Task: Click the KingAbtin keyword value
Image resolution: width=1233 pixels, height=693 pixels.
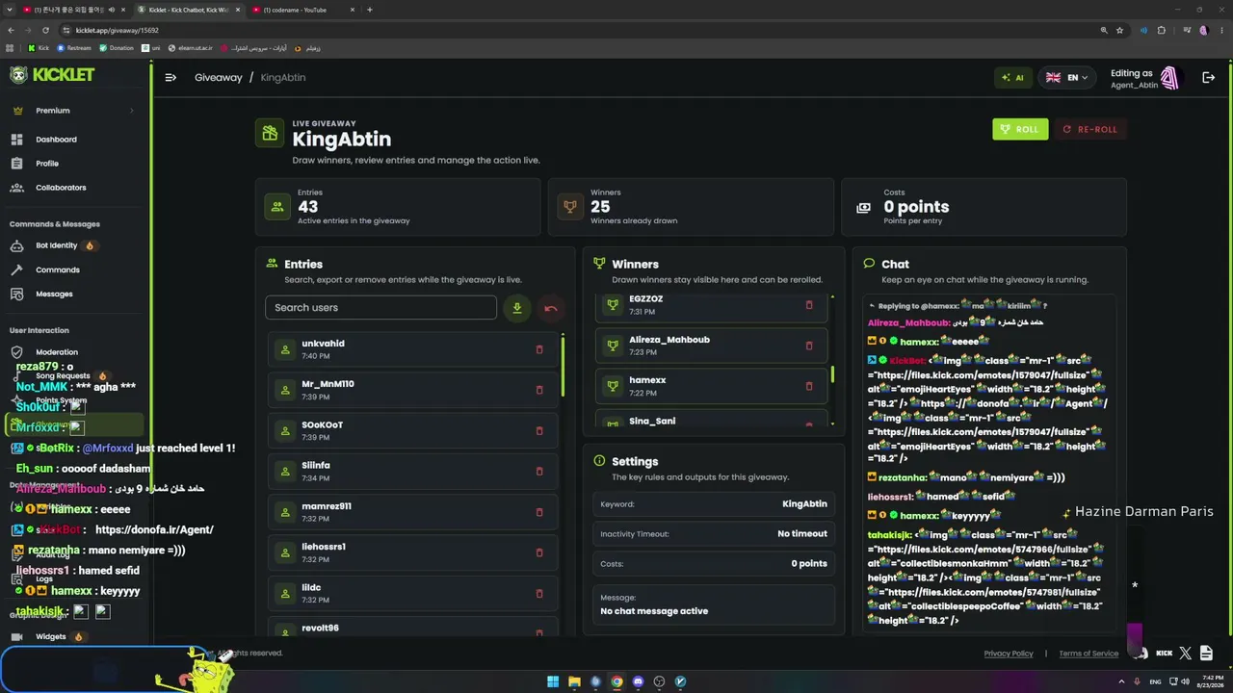Action: [804, 504]
